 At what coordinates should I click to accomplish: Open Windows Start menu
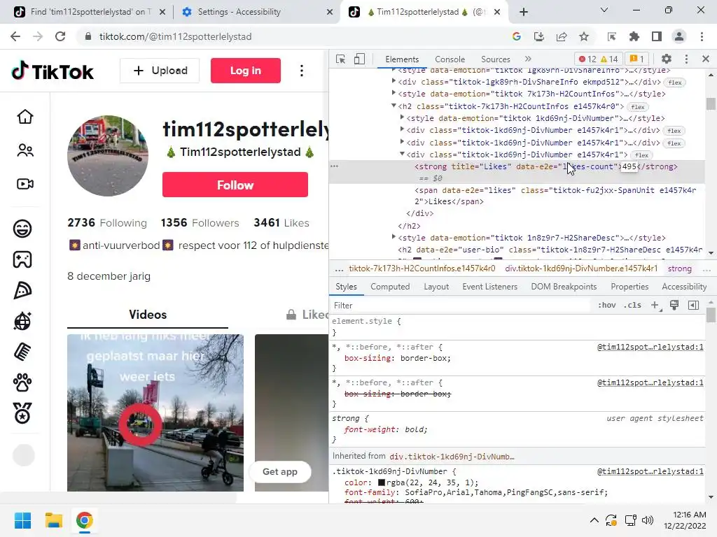[x=22, y=520]
